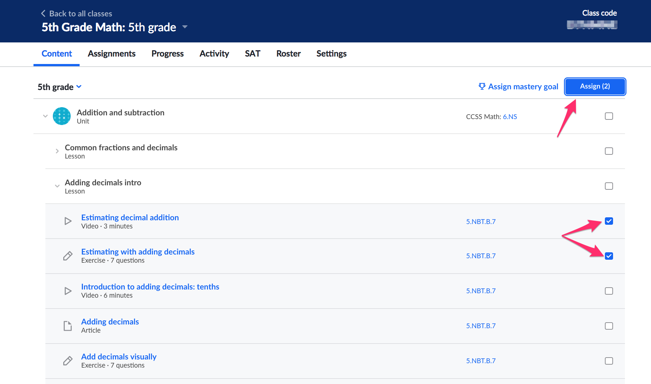Click the pencil icon for Add decimals visually
The width and height of the screenshot is (651, 384).
click(x=68, y=361)
